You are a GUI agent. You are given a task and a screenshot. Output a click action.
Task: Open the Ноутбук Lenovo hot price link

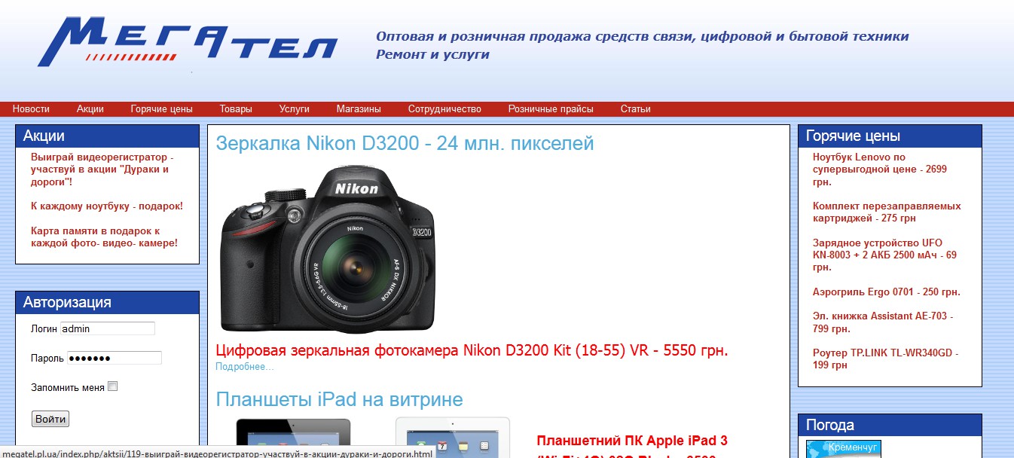tap(880, 169)
